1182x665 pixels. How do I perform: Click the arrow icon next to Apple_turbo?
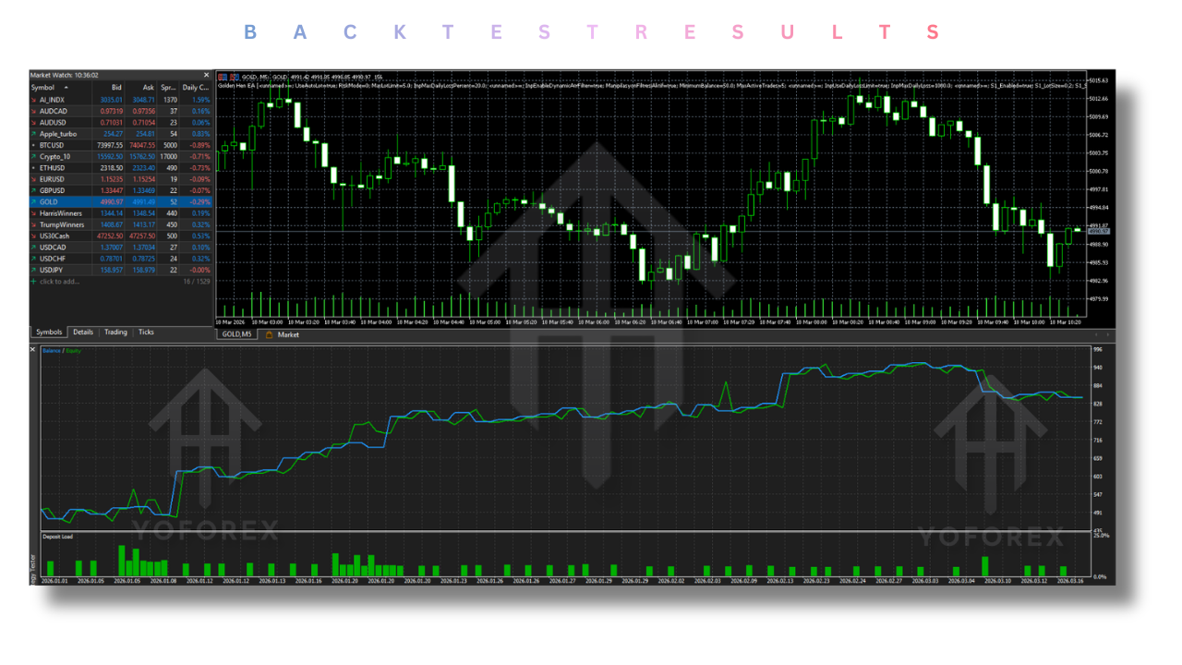tap(34, 134)
